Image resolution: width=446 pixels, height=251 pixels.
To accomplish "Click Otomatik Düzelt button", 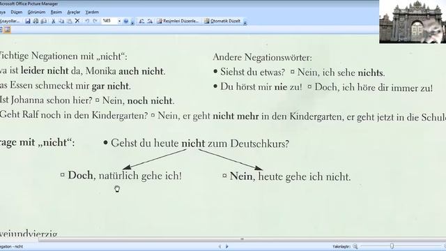I will (x=222, y=21).
